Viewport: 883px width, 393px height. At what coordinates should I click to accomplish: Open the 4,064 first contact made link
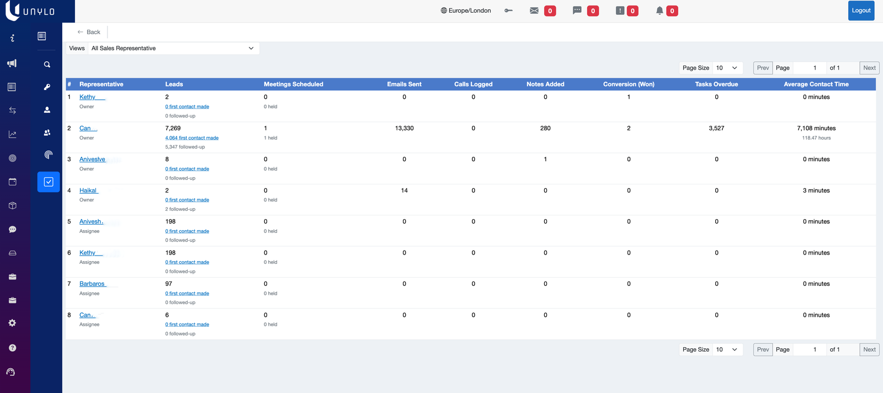click(192, 138)
